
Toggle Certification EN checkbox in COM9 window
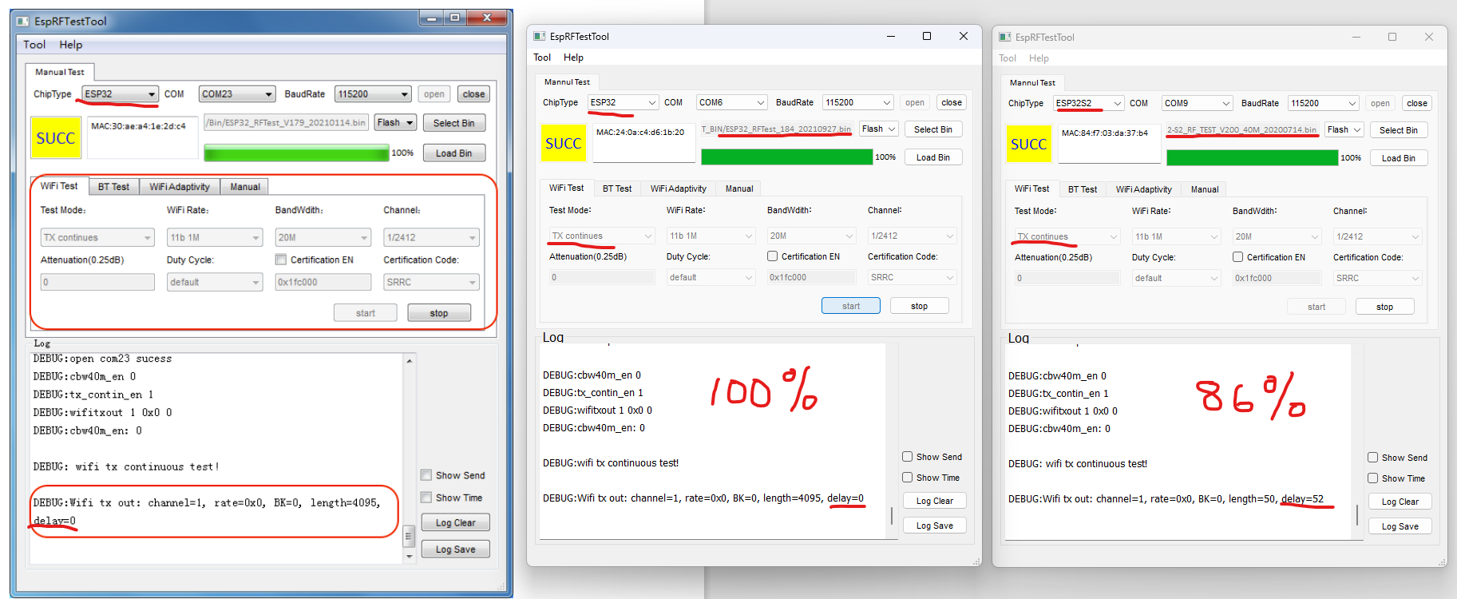(1237, 257)
